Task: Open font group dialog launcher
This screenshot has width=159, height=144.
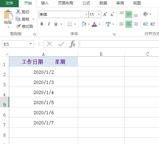Action: click(x=114, y=34)
